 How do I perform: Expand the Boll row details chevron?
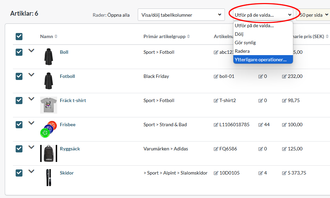pos(31,51)
